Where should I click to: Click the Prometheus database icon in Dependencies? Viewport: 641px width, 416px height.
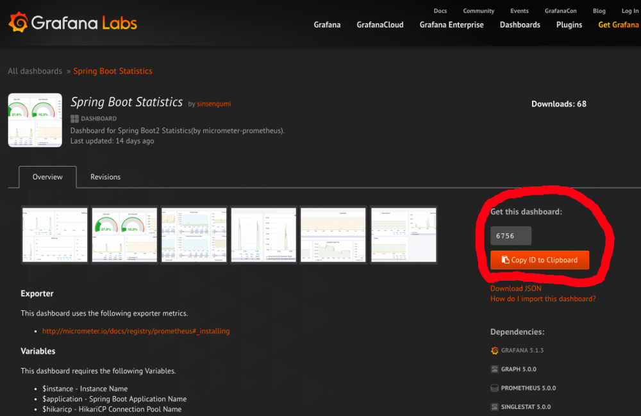tap(494, 388)
